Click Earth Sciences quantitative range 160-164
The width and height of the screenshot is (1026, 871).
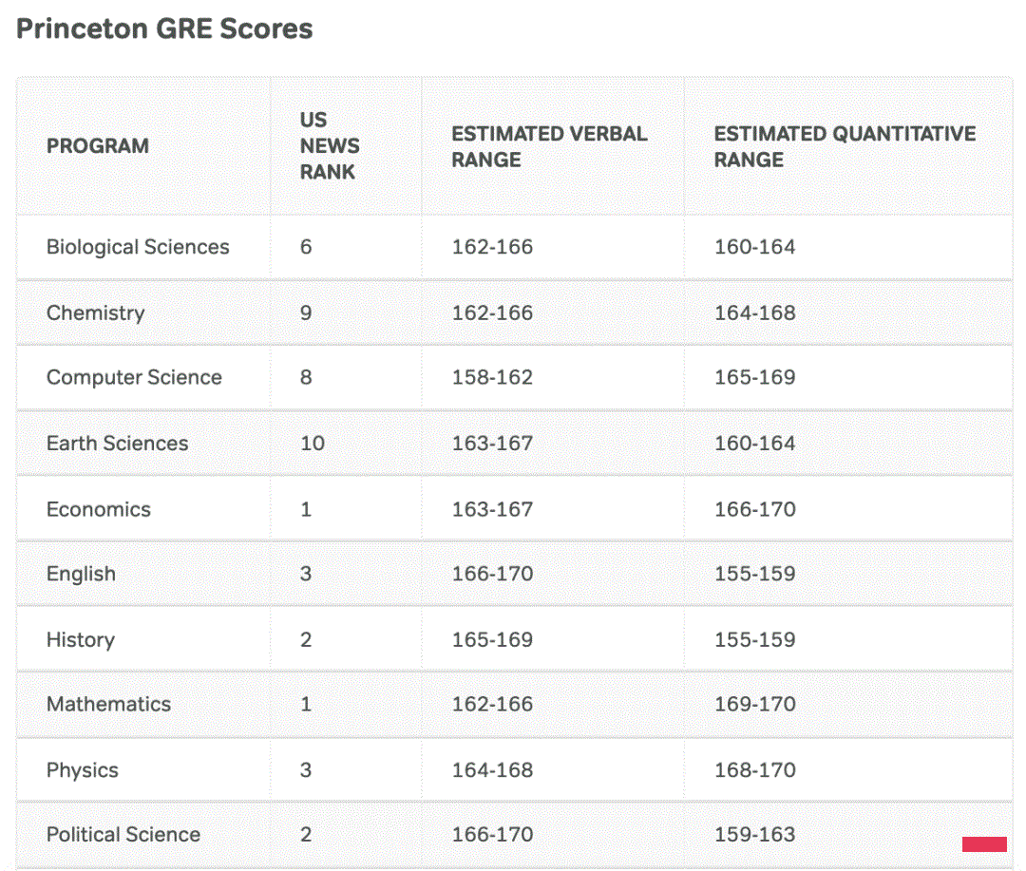point(754,443)
